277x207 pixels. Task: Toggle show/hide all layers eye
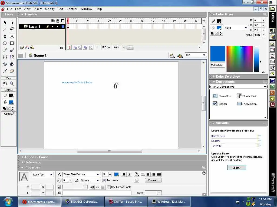pyautogui.click(x=52, y=21)
